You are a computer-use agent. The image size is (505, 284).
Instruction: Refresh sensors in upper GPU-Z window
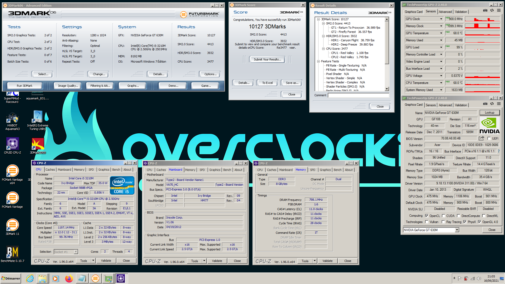pos(492,11)
